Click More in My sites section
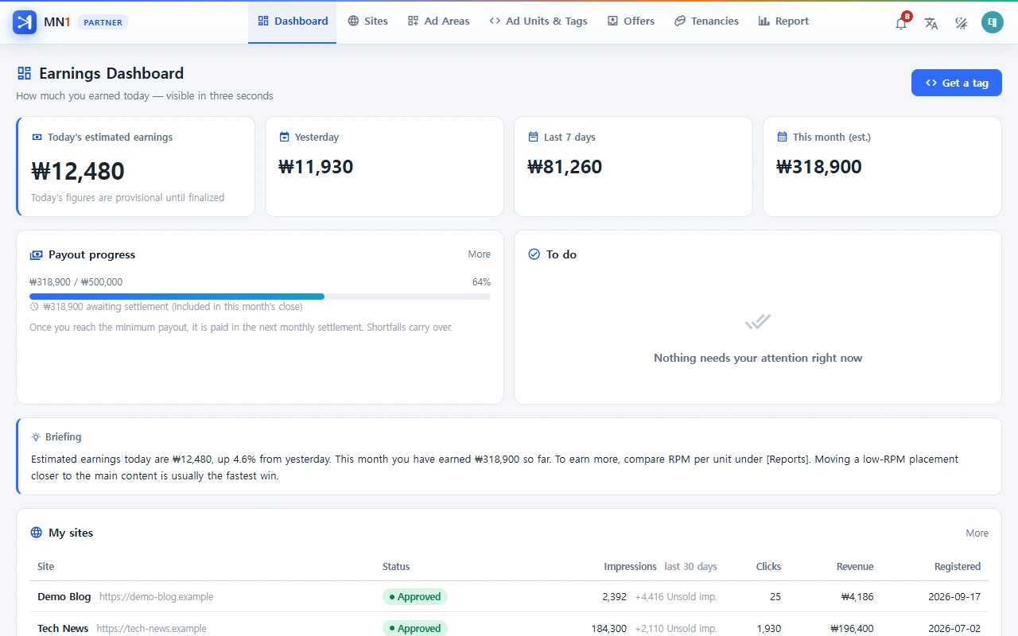The height and width of the screenshot is (636, 1018). click(x=977, y=533)
